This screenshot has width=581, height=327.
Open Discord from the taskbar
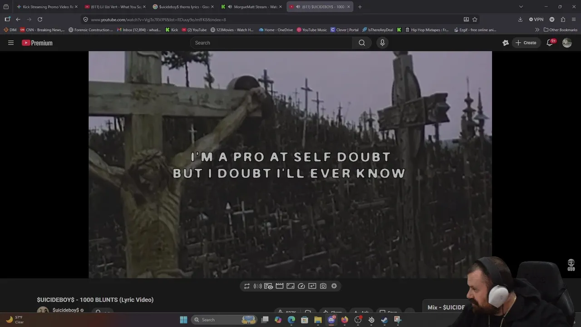click(331, 320)
